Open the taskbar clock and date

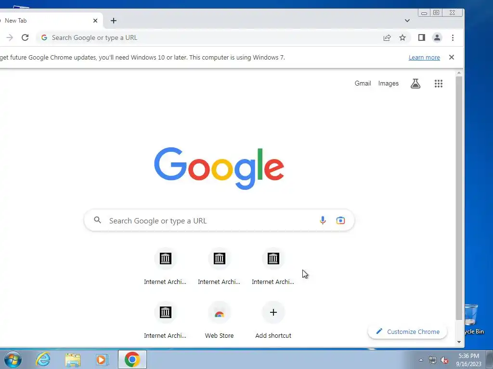tap(469, 360)
